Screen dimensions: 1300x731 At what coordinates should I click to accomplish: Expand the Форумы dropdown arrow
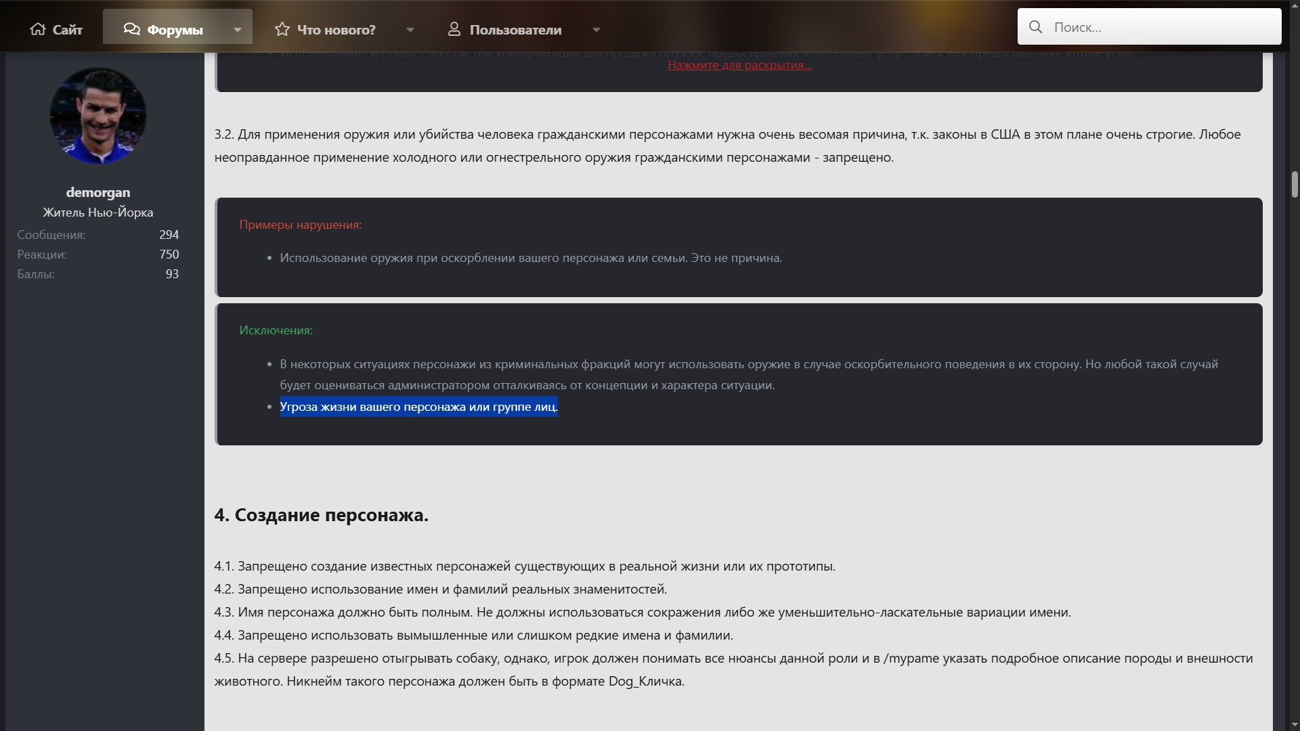[x=238, y=30]
